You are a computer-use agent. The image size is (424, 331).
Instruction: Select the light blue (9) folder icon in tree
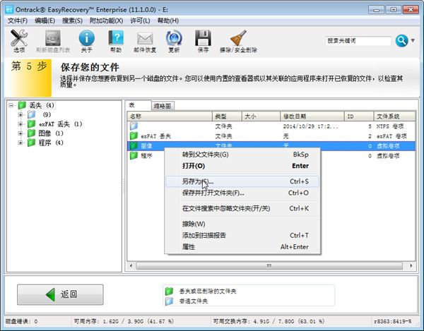[31, 115]
